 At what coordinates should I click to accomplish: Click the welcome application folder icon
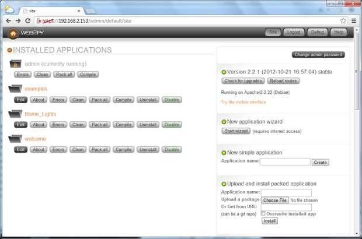pos(15,139)
